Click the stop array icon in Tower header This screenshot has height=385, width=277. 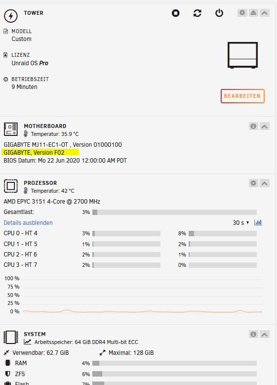(x=175, y=13)
